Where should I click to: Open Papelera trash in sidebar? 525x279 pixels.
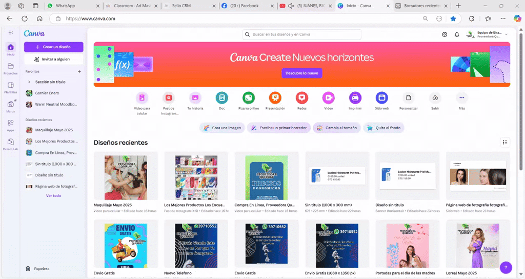point(38,269)
